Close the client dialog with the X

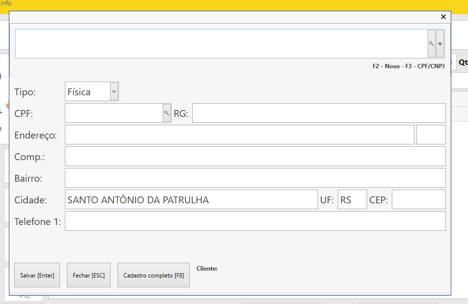coord(443,17)
